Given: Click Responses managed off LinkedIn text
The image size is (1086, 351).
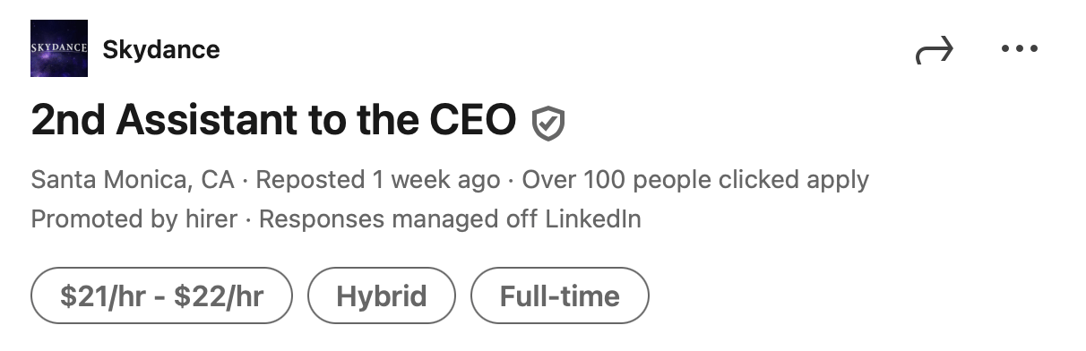Looking at the screenshot, I should [450, 218].
